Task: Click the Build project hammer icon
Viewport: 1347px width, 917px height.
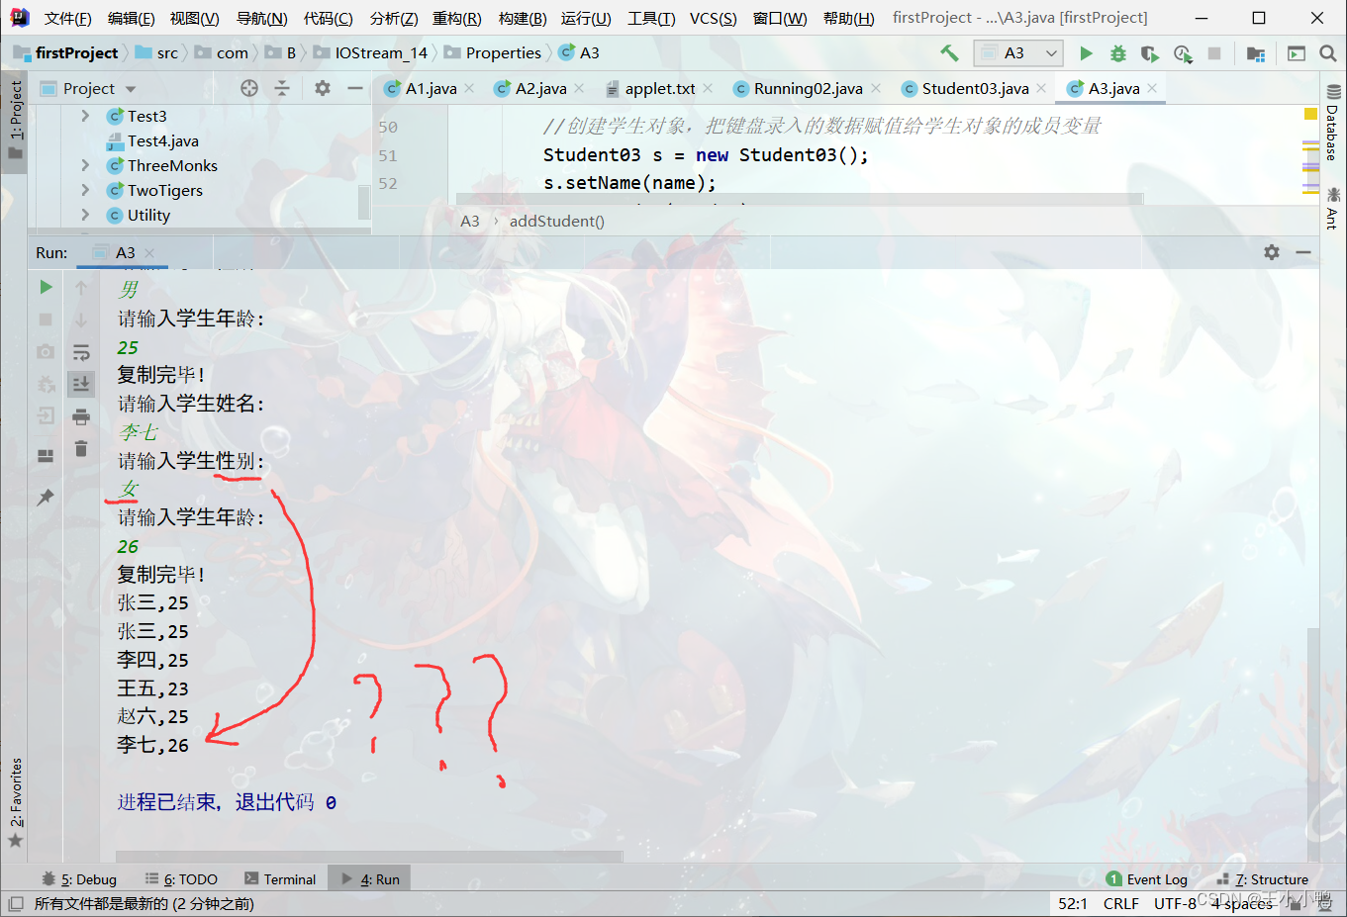Action: [949, 53]
